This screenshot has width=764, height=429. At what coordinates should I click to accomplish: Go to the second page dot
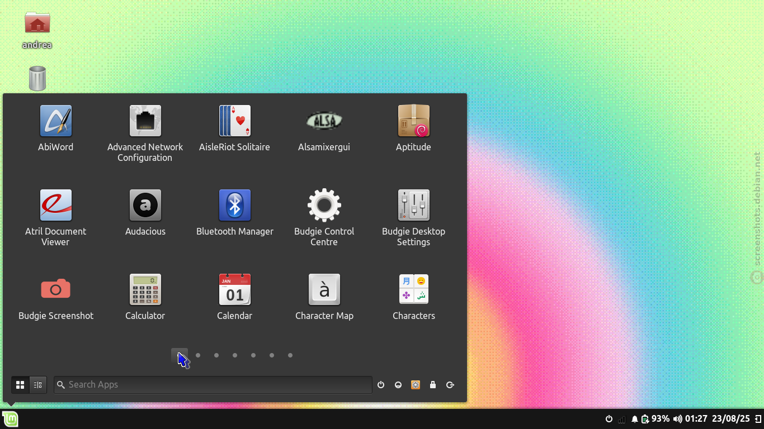[198, 355]
